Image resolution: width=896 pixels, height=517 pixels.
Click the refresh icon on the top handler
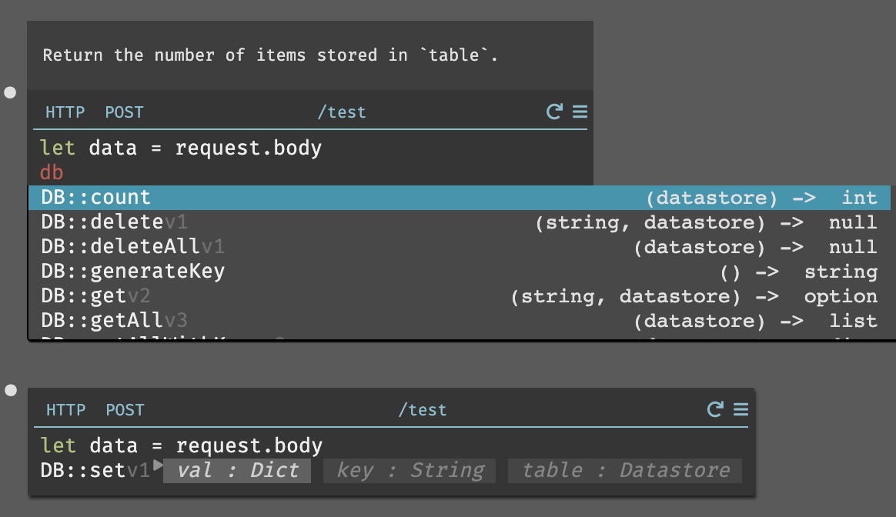click(x=554, y=112)
